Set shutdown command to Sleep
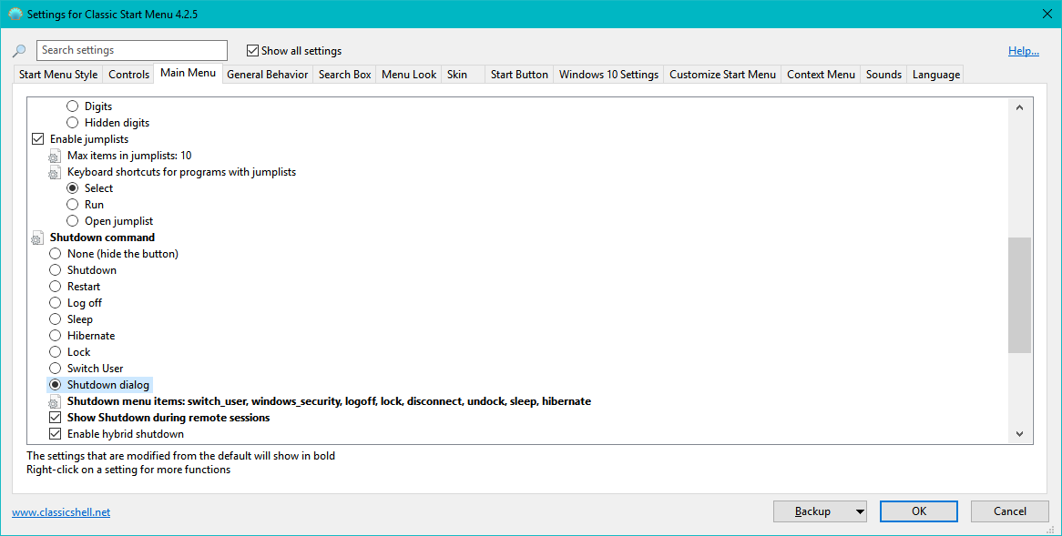1062x536 pixels. [x=56, y=319]
